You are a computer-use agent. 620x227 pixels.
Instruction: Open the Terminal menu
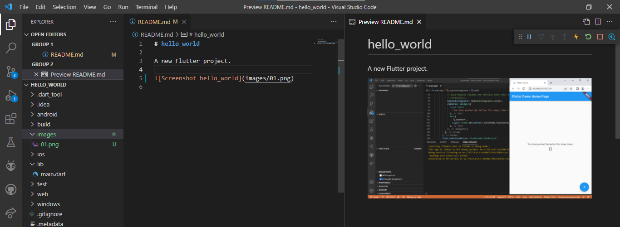click(147, 7)
